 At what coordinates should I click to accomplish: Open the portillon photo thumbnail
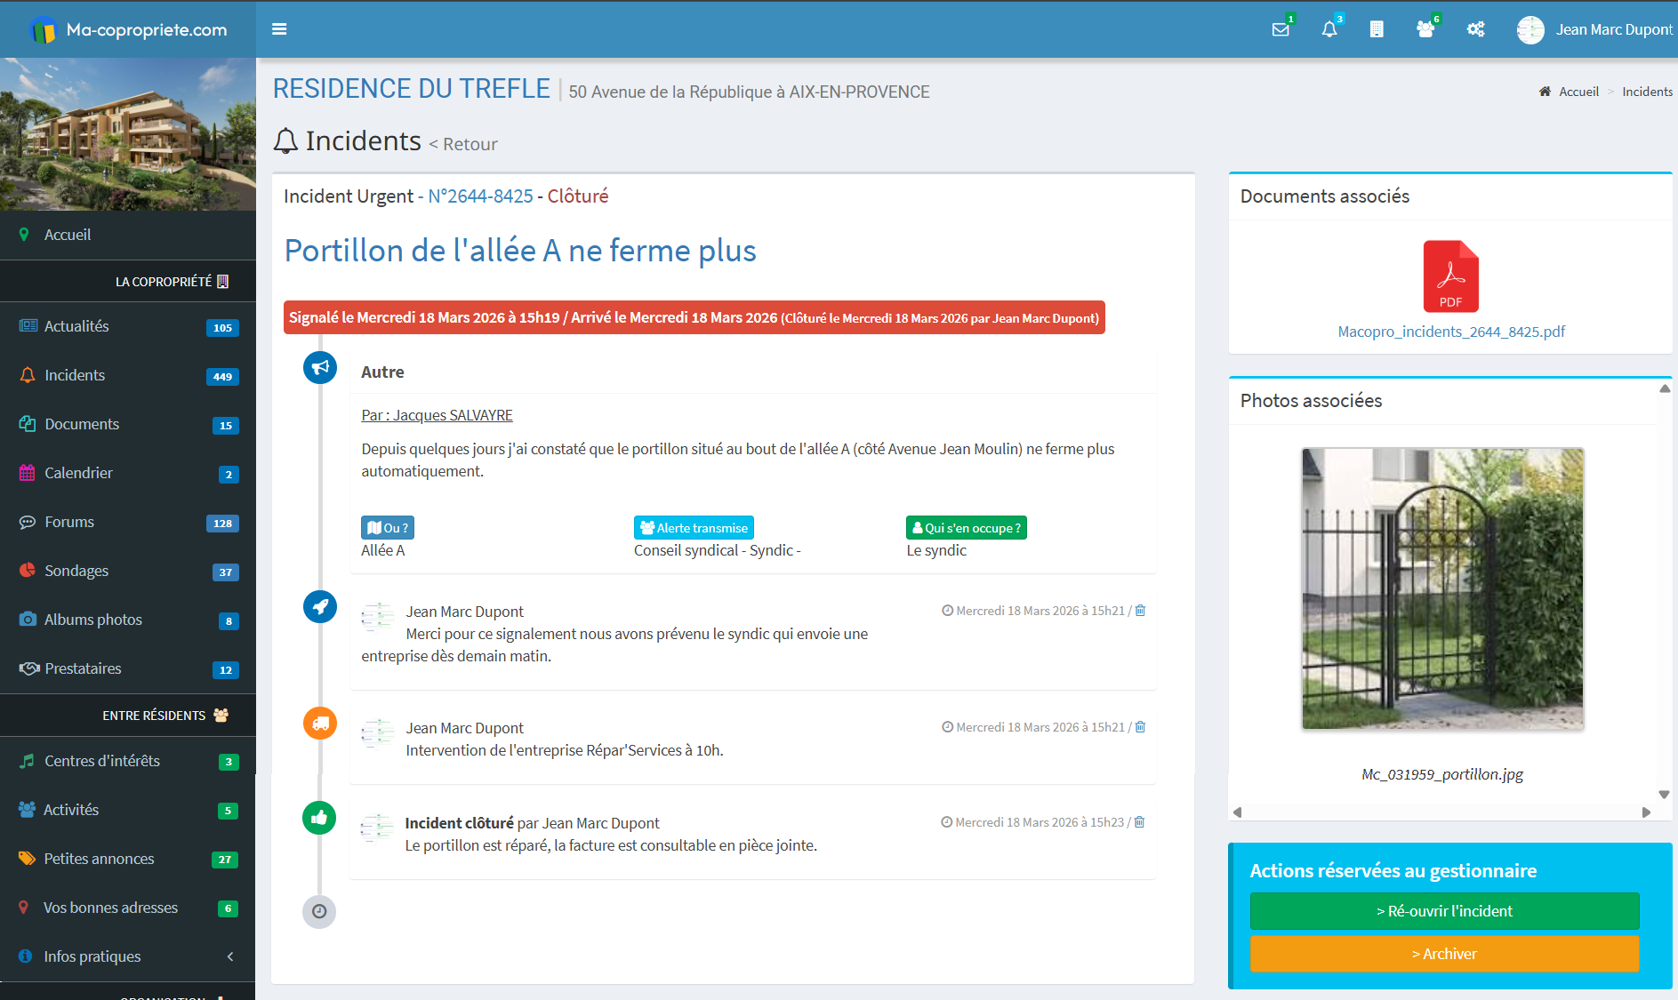[1442, 588]
